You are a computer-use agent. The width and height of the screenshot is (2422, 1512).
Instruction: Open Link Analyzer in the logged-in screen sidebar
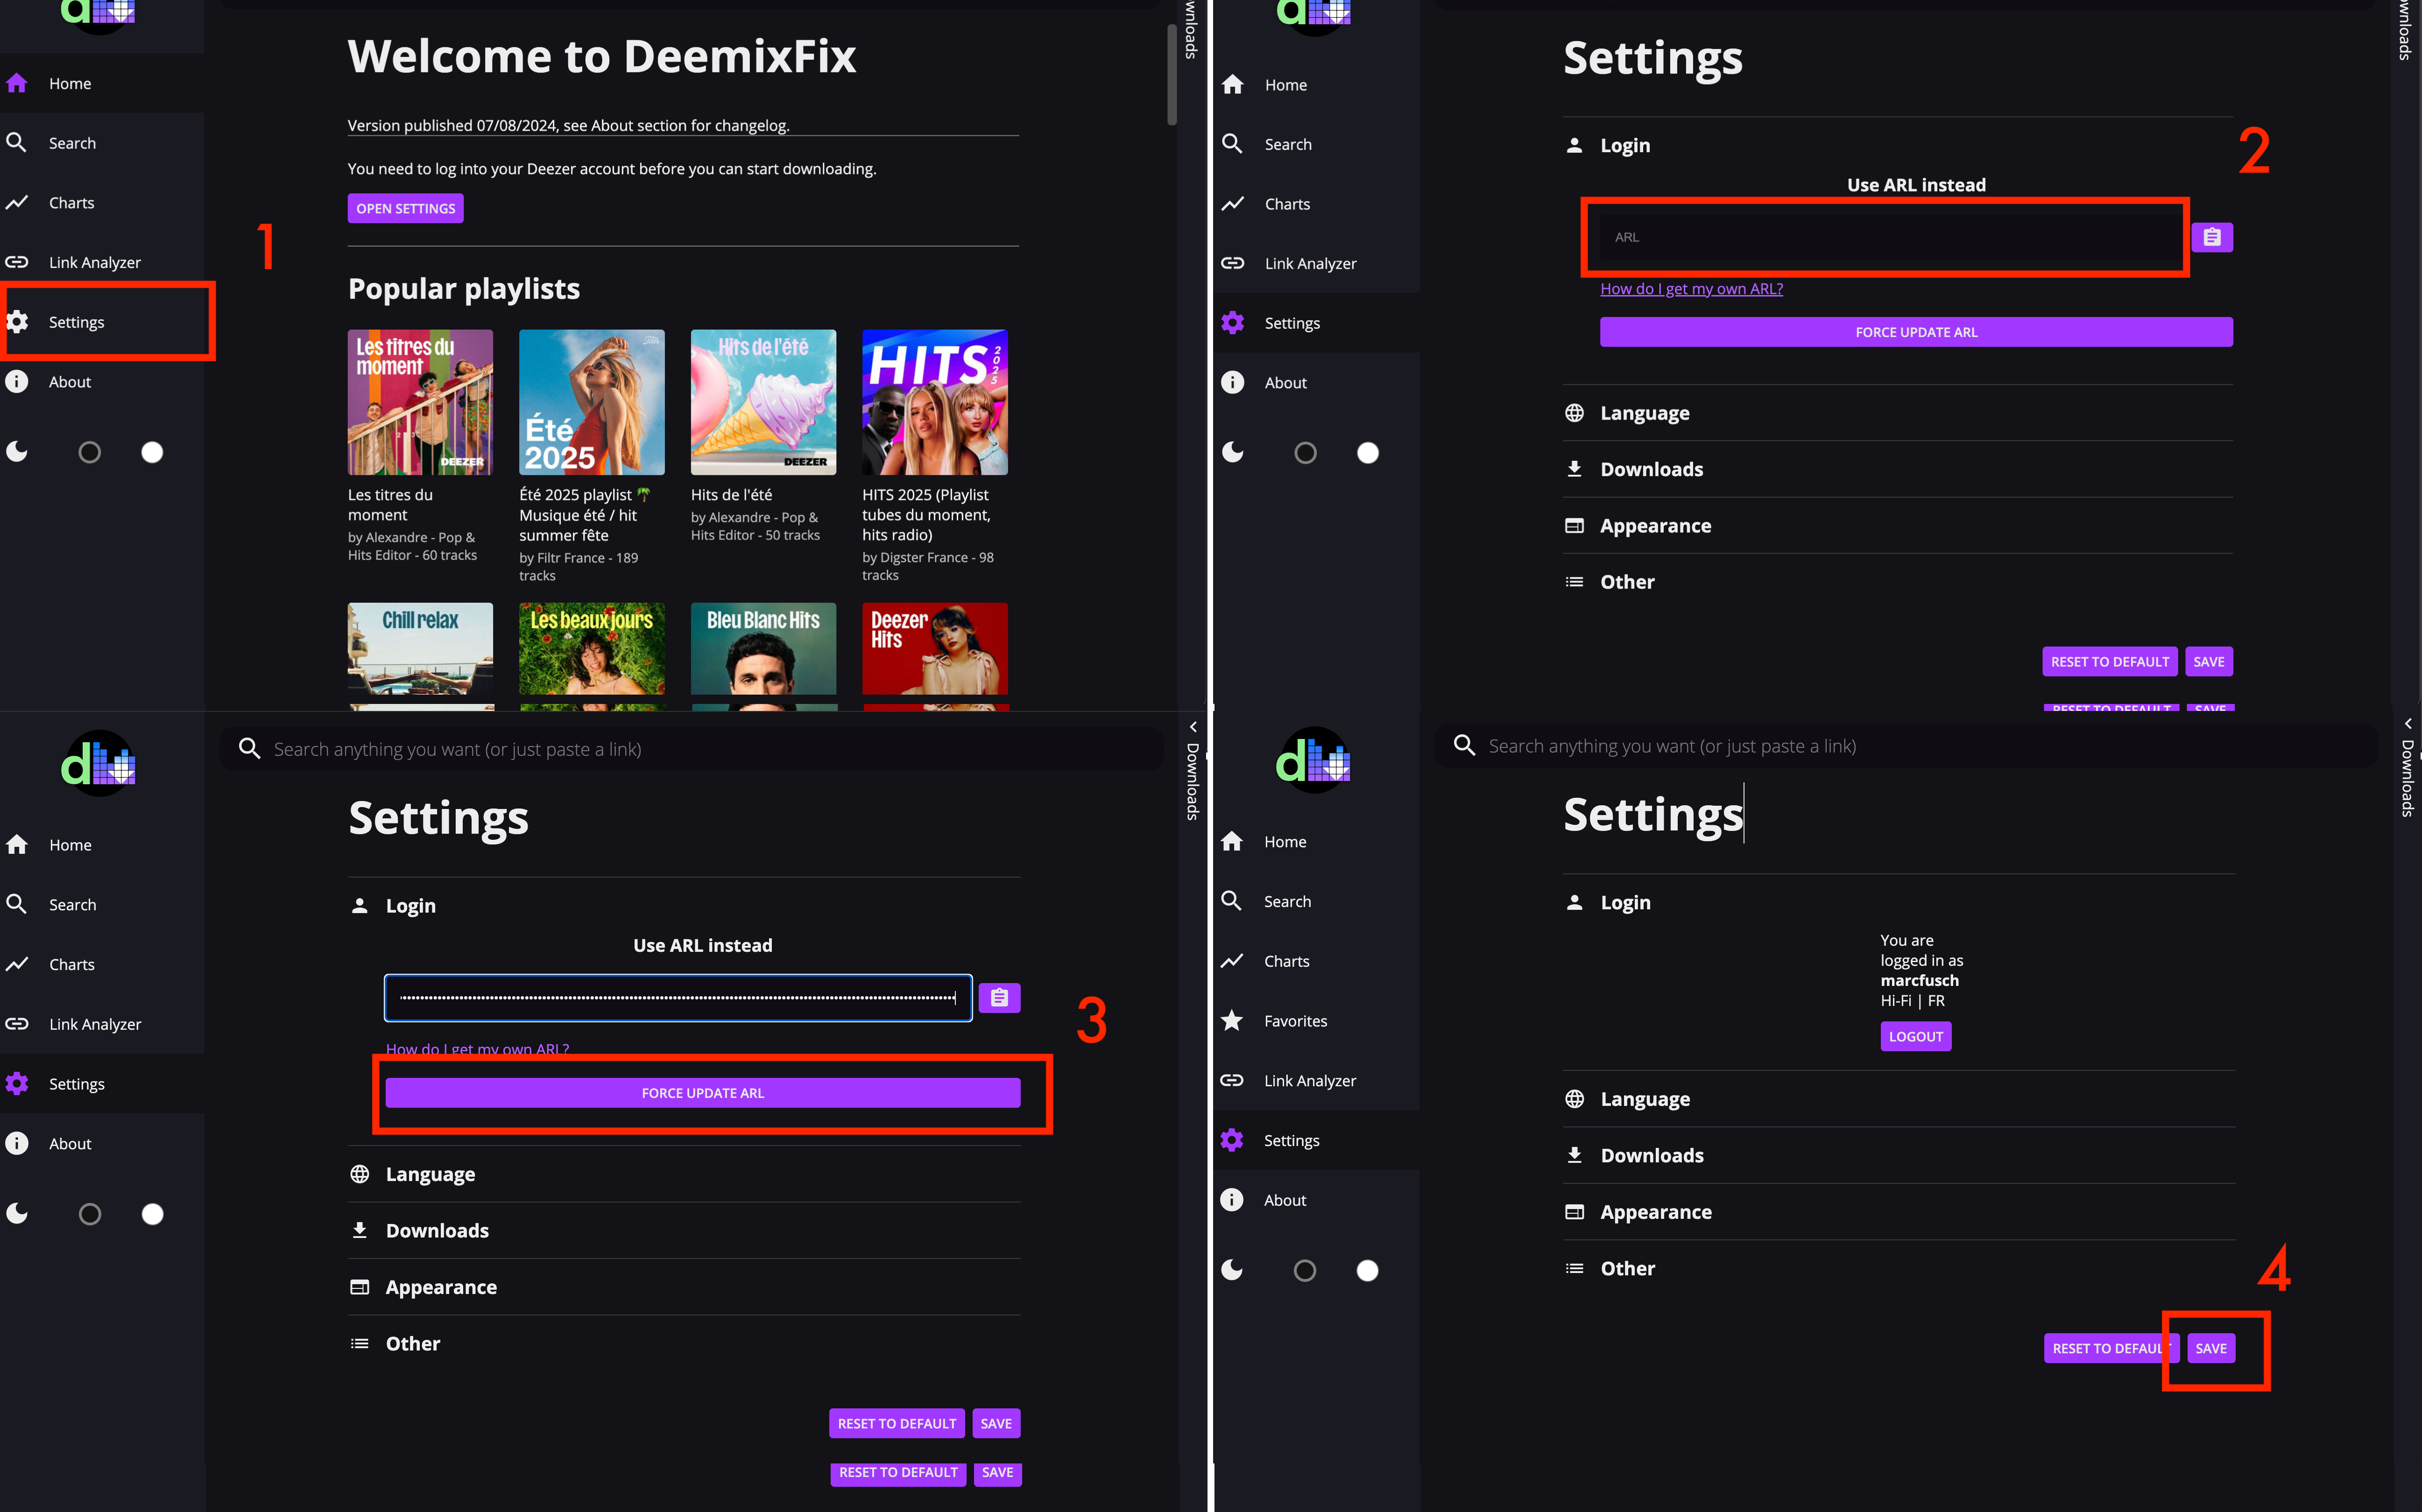tap(1316, 1080)
